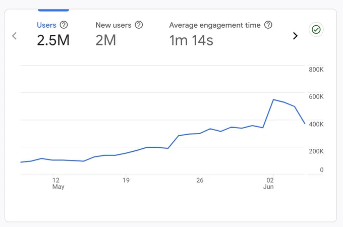Viewport: 343px width, 227px height.
Task: Go to previous metrics with left chevron
Action: [x=15, y=36]
